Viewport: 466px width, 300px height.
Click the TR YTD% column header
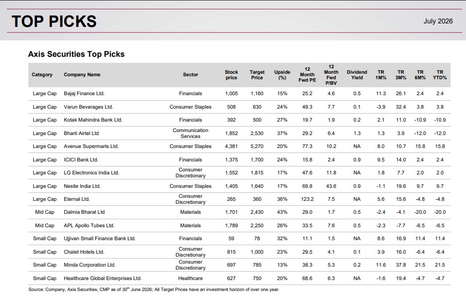(x=440, y=75)
